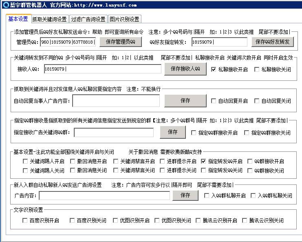302x242 pixels.
Task: Focus the 管理员QQ input field
Action: coord(68,42)
